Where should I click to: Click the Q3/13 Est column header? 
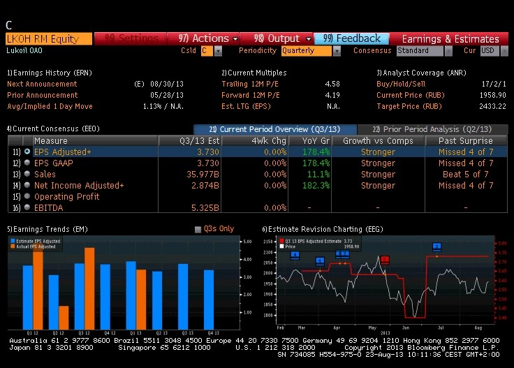pos(190,140)
